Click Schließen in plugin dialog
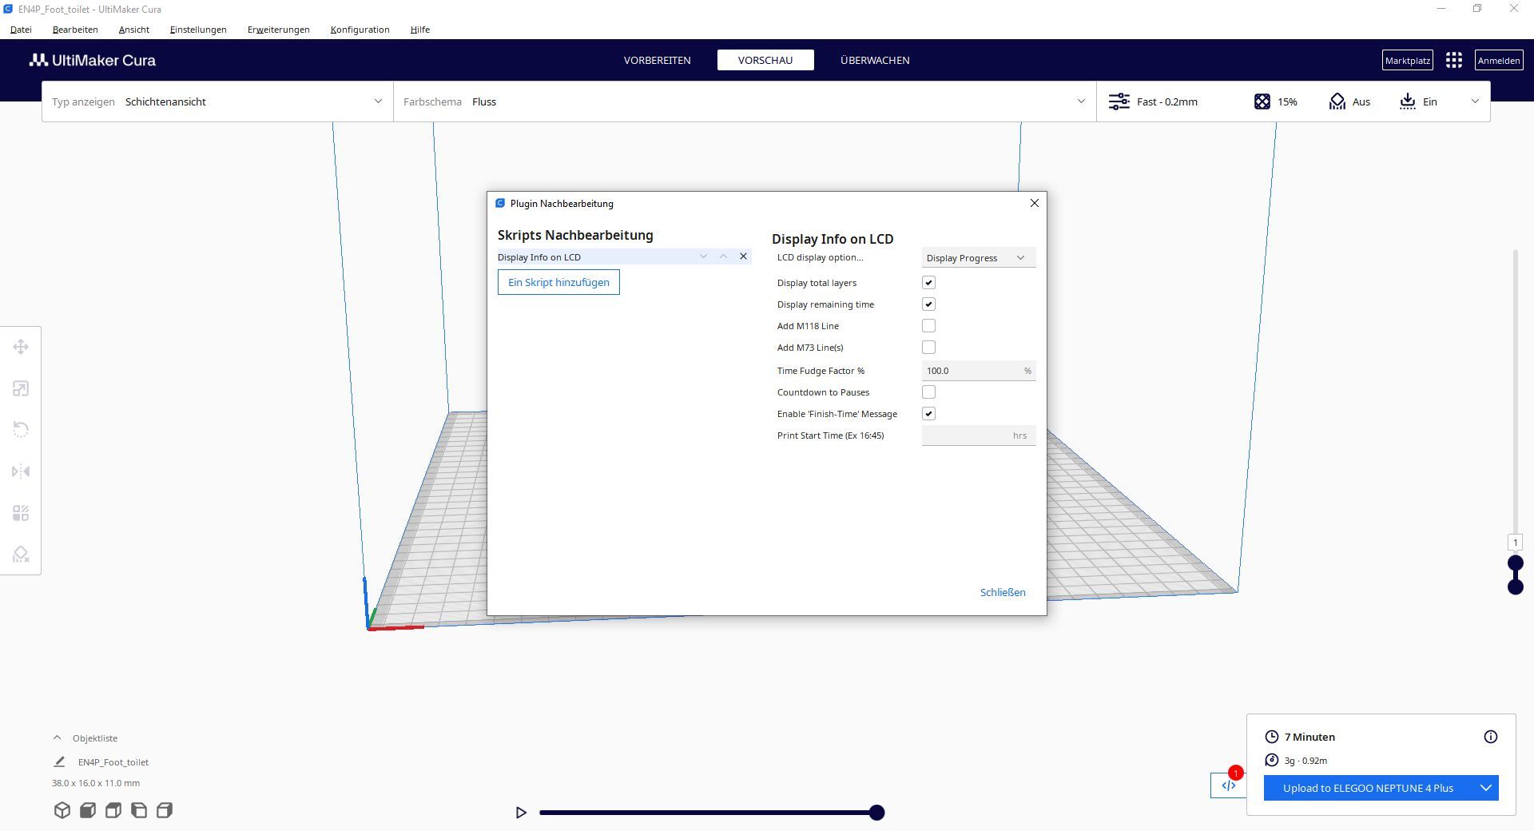The width and height of the screenshot is (1534, 831). tap(1003, 592)
